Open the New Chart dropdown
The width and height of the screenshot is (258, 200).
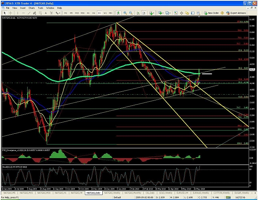click(x=161, y=13)
